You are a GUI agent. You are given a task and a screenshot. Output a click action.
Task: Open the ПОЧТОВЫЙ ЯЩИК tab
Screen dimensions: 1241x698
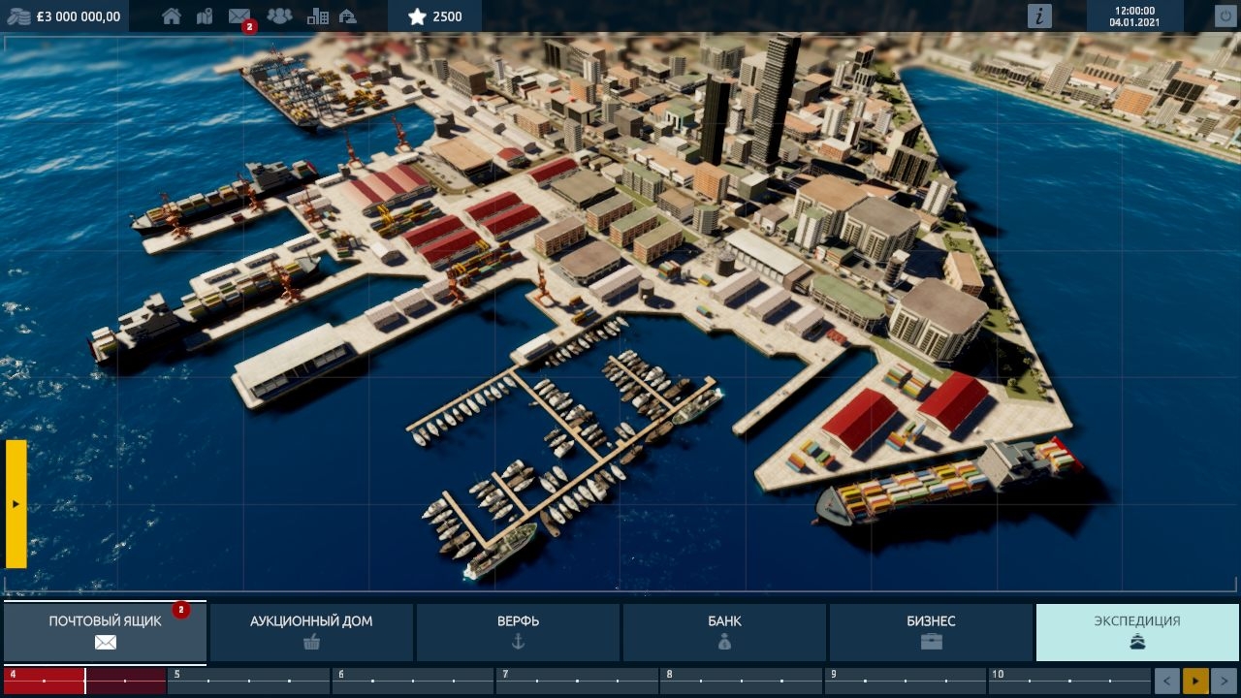pyautogui.click(x=105, y=632)
